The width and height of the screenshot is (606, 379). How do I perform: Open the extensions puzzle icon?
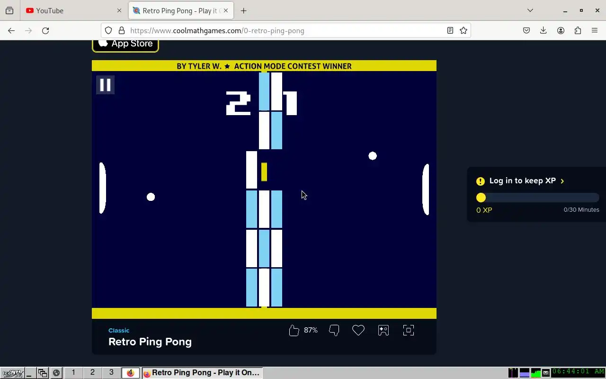(578, 30)
